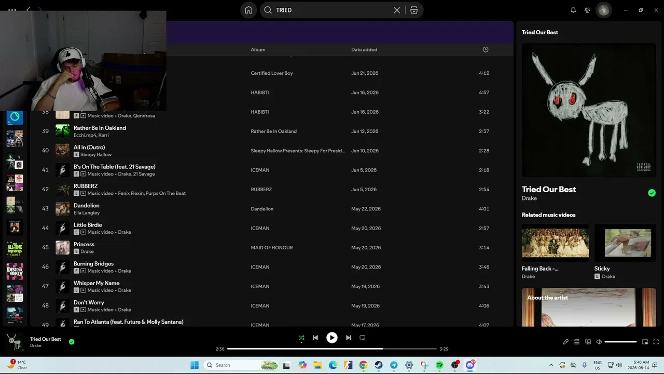Open Discord from the taskbar
Viewport: 664px width, 374px height.
(x=470, y=365)
